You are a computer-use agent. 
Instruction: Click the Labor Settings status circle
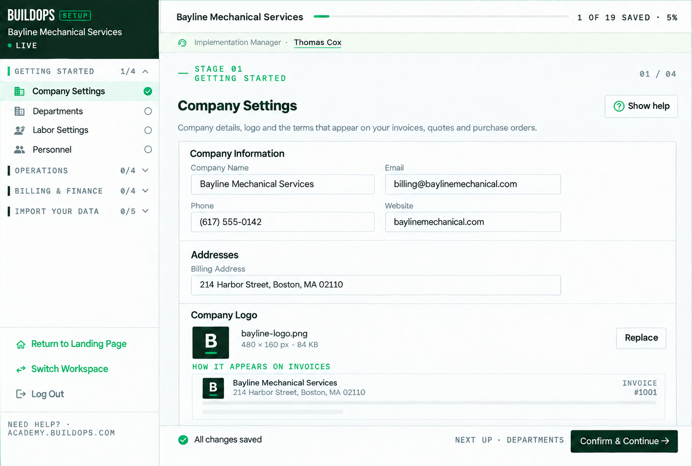click(148, 130)
